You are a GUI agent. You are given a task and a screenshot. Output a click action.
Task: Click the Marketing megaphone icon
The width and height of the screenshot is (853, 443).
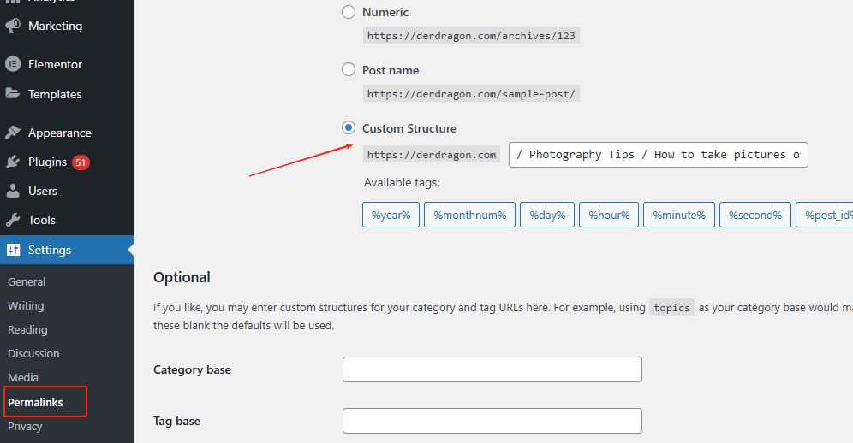pos(13,26)
